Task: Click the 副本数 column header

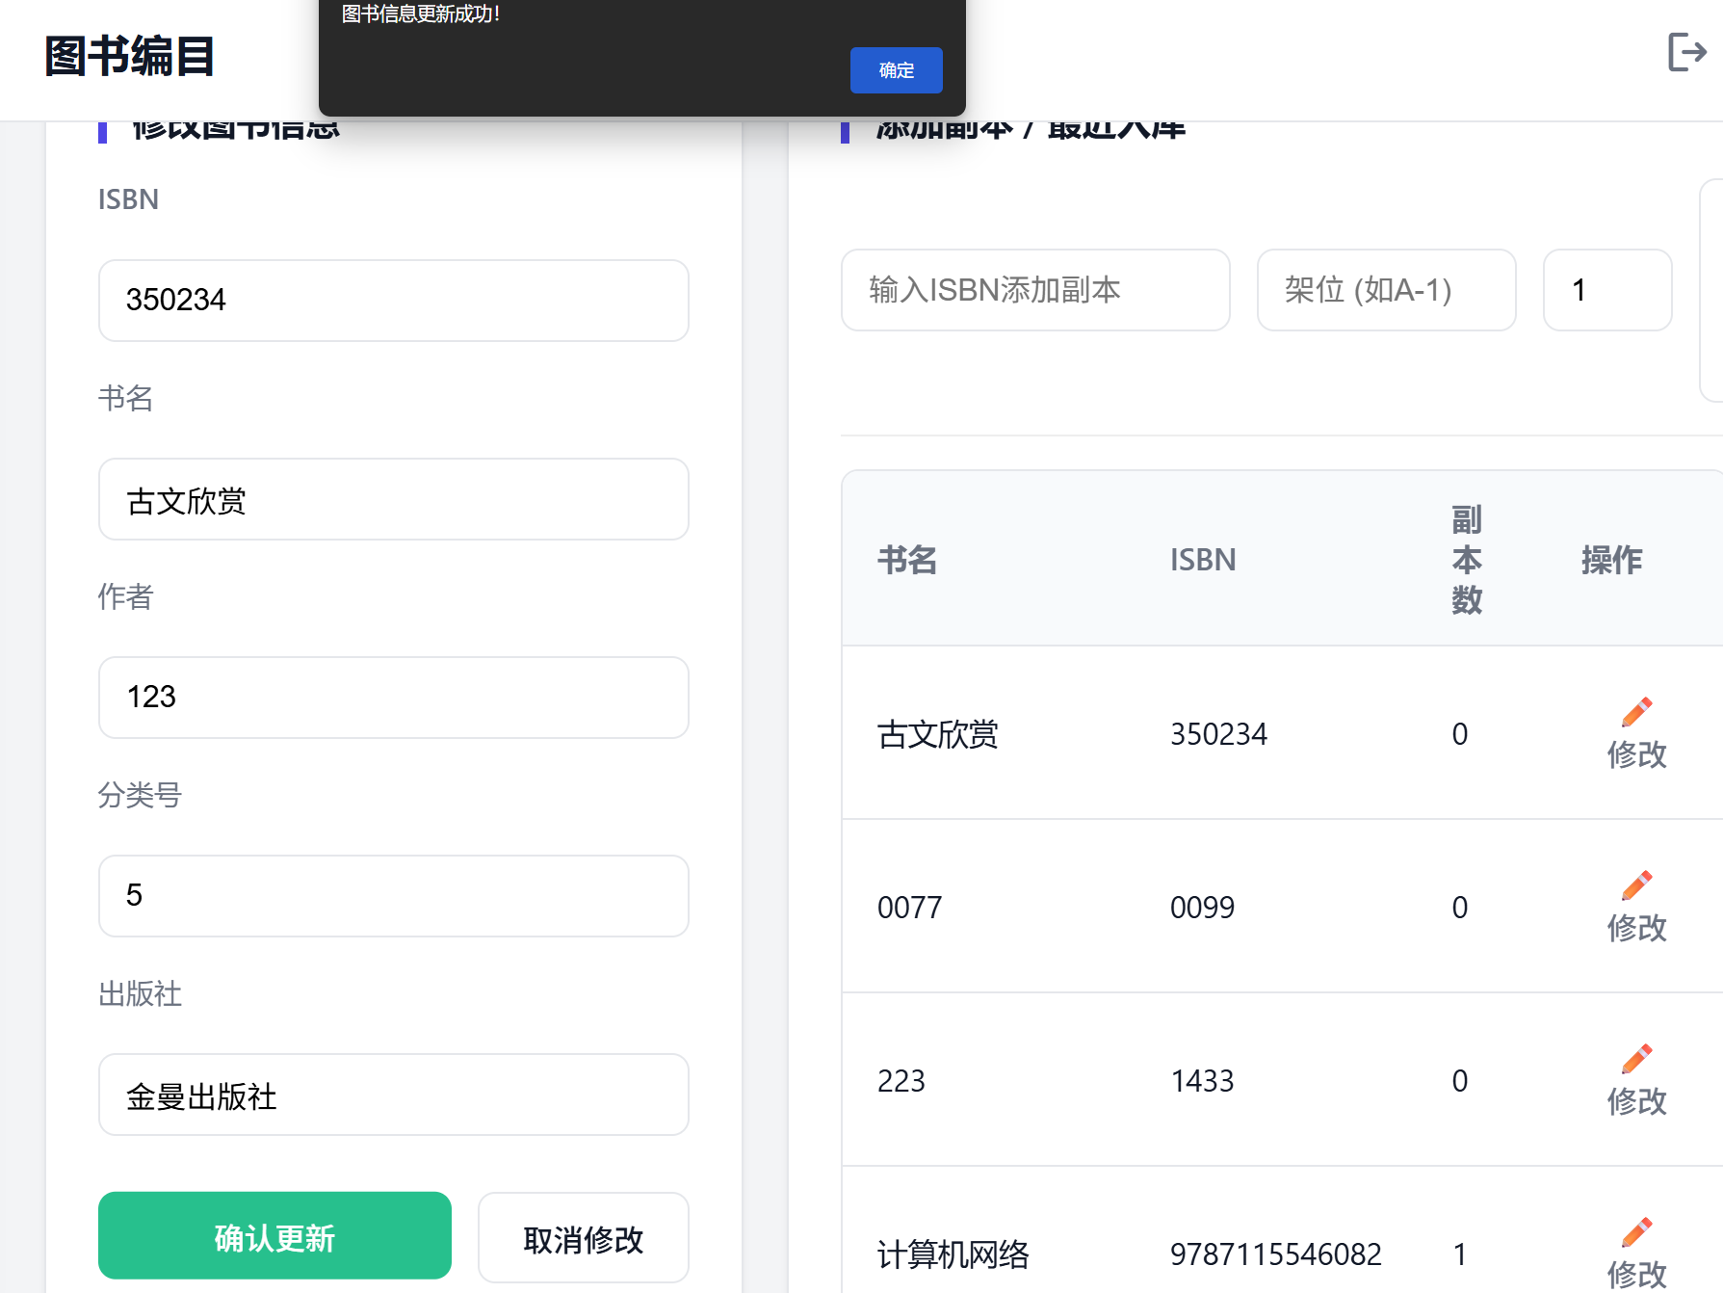Action: 1466,560
